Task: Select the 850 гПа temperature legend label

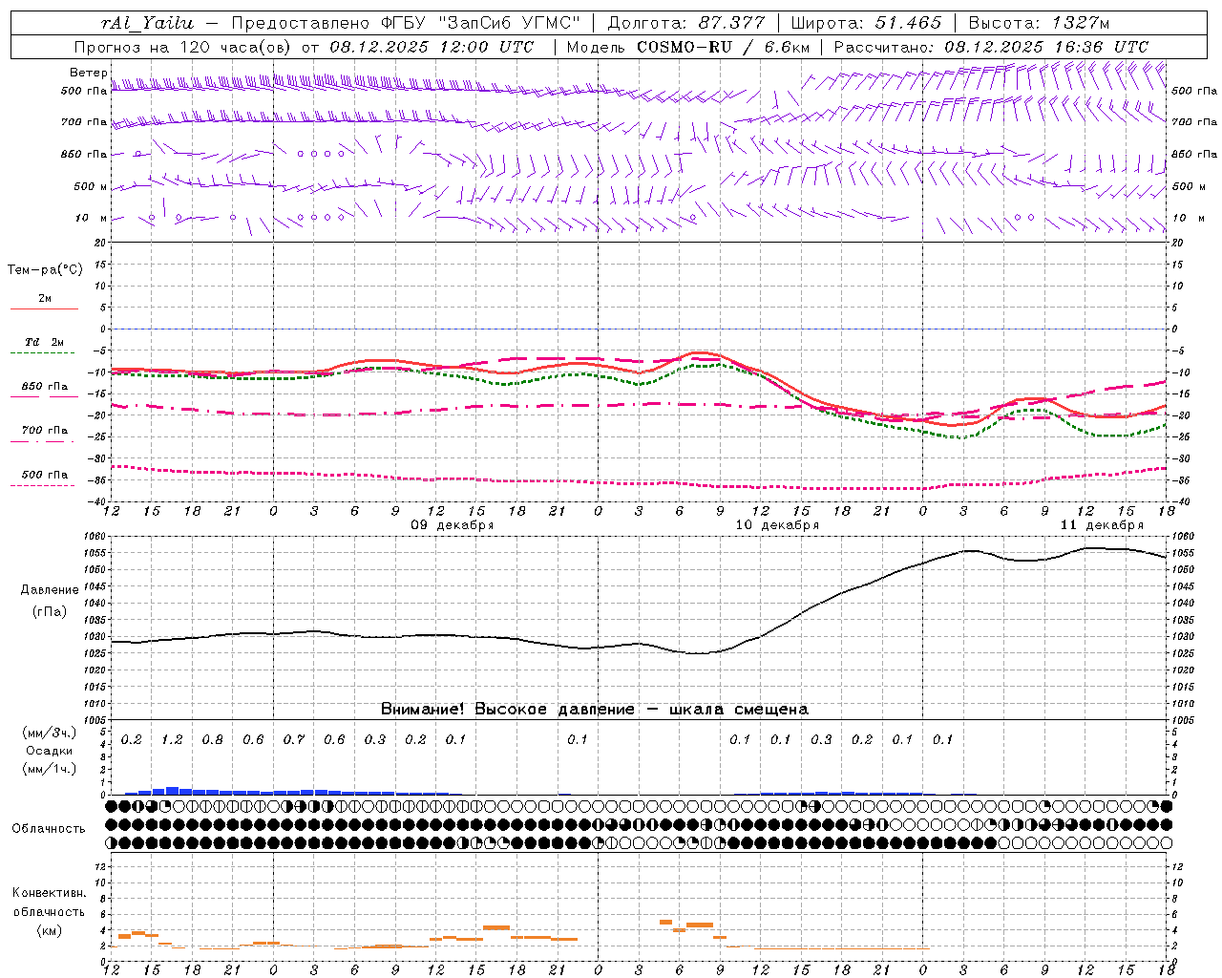Action: [44, 387]
